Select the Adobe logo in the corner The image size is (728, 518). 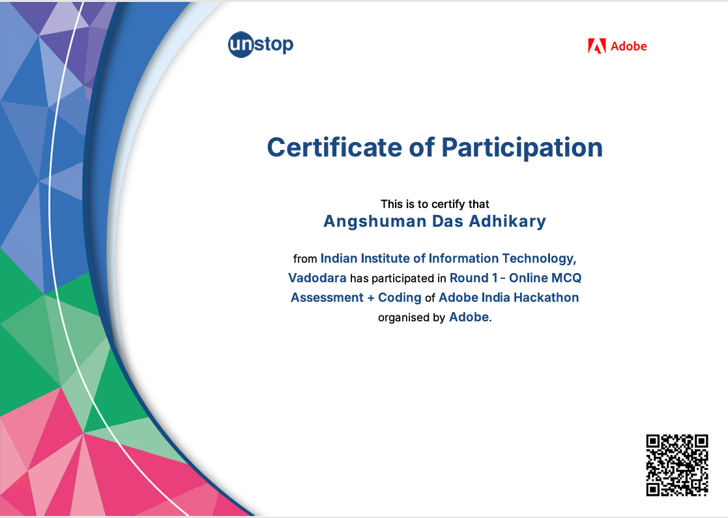(616, 46)
